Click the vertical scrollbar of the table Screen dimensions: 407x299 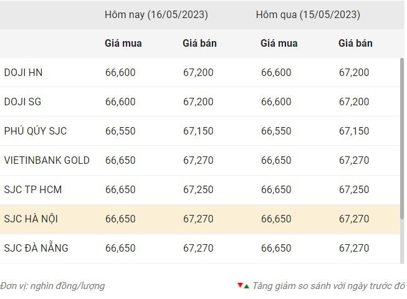click(402, 137)
